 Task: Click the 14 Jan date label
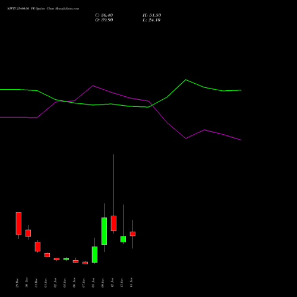tap(131, 283)
